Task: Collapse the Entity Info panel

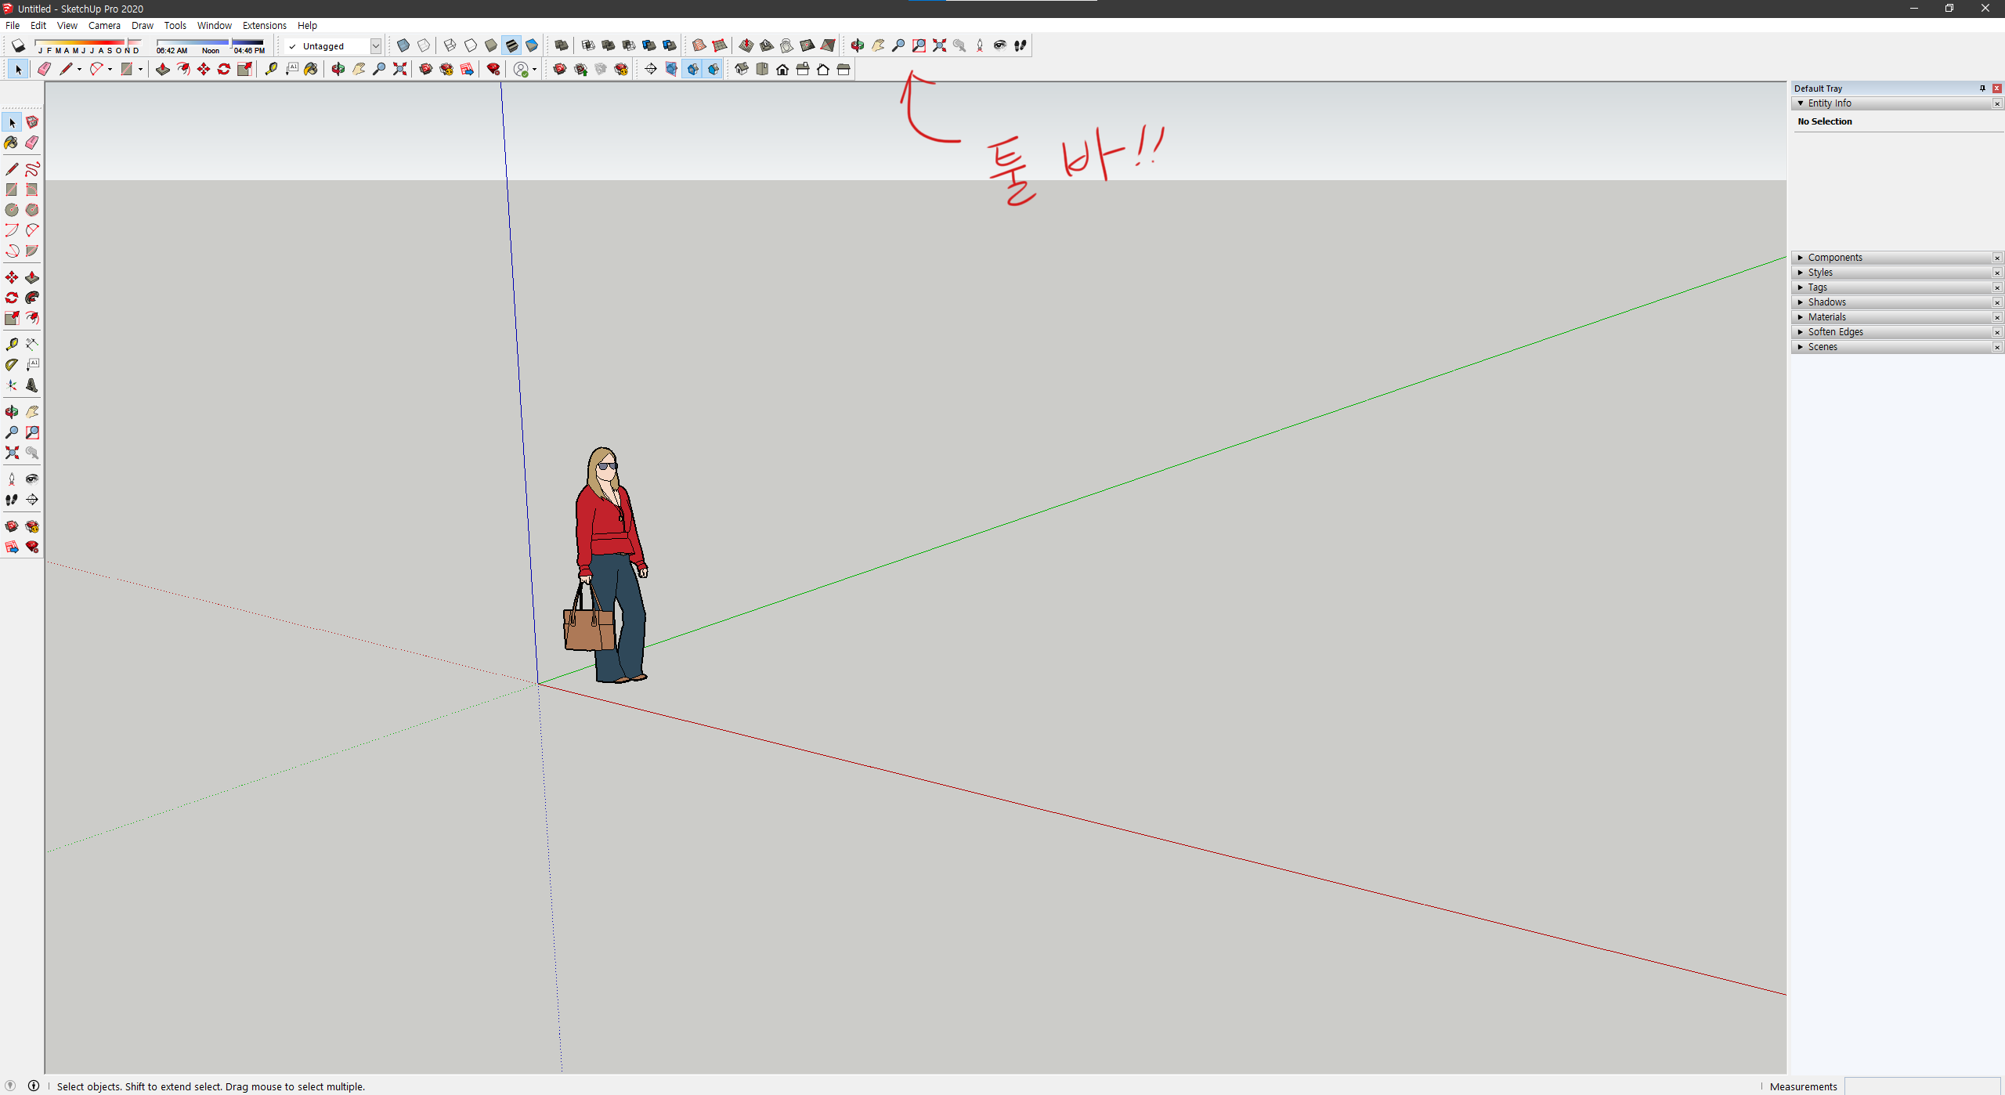Action: tap(1801, 103)
